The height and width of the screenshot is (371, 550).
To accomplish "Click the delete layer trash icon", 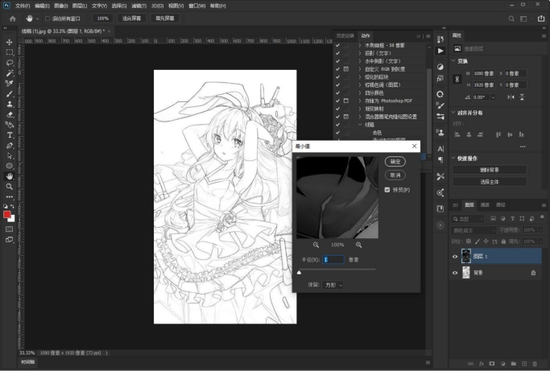I will 535,364.
